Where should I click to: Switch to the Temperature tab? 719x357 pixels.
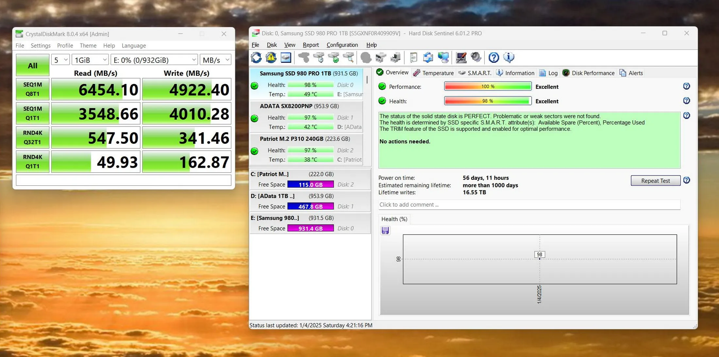[433, 73]
